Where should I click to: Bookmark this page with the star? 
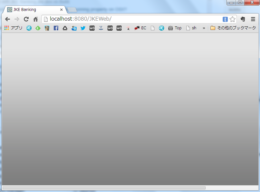click(x=232, y=19)
